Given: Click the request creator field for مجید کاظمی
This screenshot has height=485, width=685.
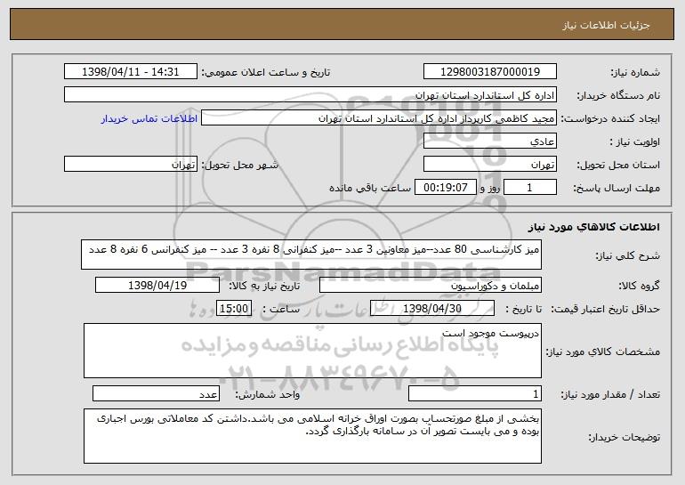Looking at the screenshot, I should pos(379,117).
